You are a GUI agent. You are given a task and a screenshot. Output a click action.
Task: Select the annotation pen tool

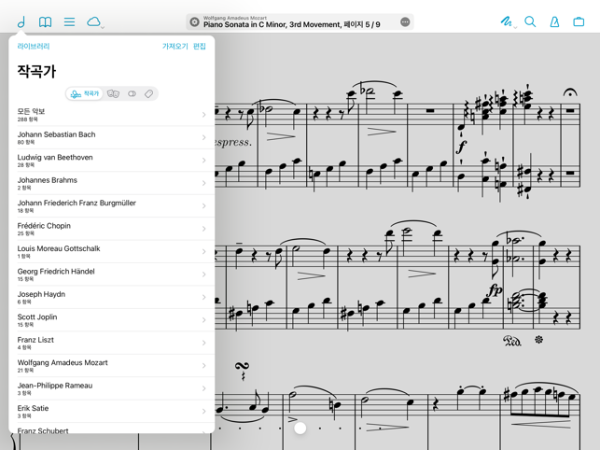point(507,21)
